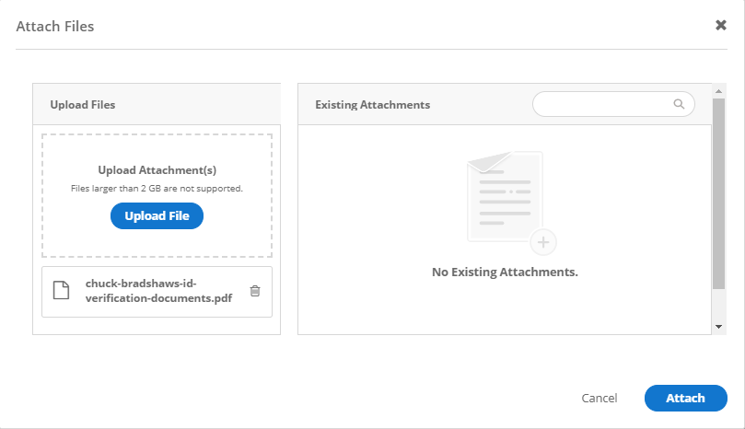The image size is (745, 429).
Task: Click the empty attachments document illustration
Action: pyautogui.click(x=505, y=197)
